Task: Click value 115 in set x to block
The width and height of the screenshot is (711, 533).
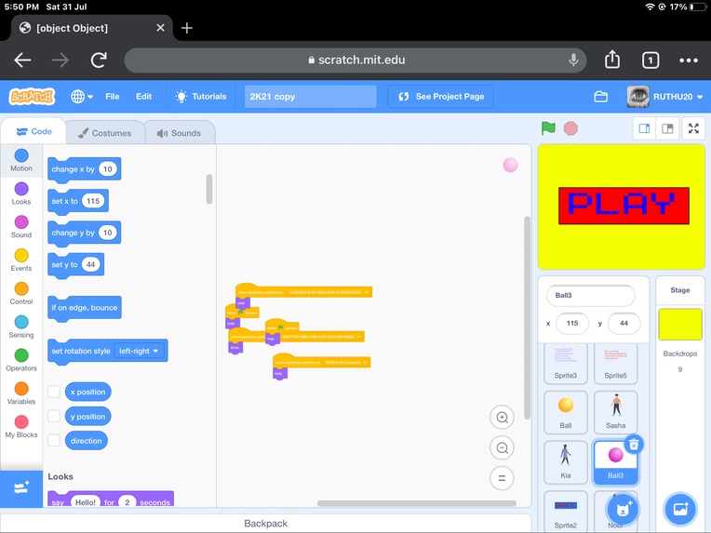Action: tap(93, 201)
